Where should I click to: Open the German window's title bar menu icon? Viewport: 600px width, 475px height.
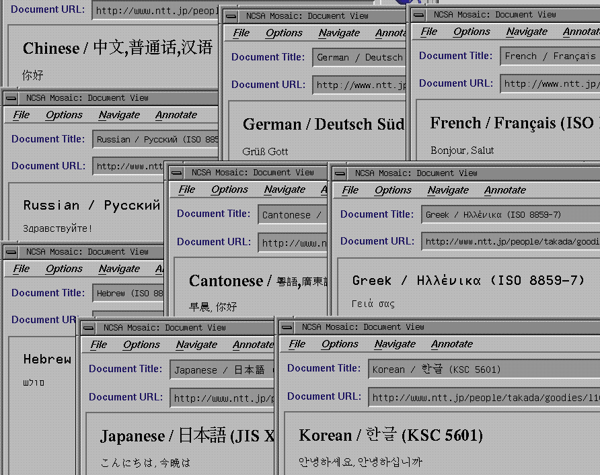[231, 15]
